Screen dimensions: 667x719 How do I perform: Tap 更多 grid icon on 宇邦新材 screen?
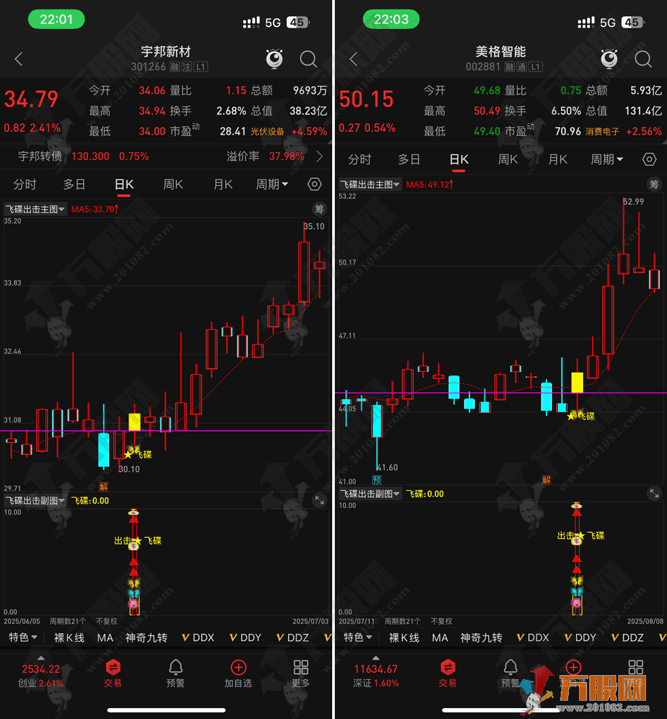[301, 673]
